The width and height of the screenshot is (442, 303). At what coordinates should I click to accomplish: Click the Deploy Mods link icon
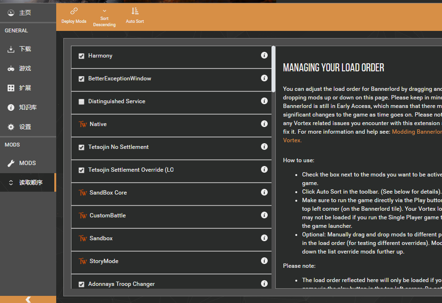coord(74,11)
